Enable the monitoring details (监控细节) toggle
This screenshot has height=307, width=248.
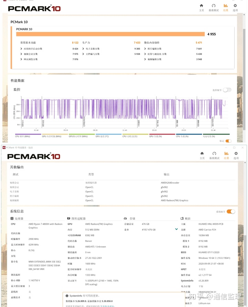[x=227, y=90]
